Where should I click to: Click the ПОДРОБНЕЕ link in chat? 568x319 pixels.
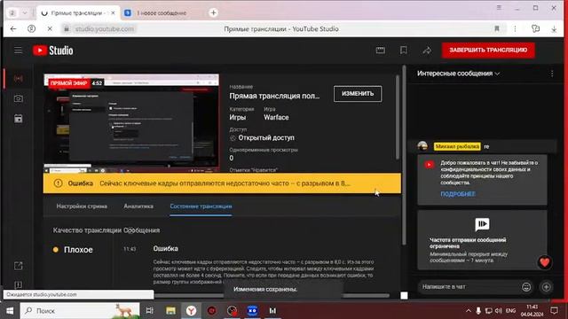(458, 194)
